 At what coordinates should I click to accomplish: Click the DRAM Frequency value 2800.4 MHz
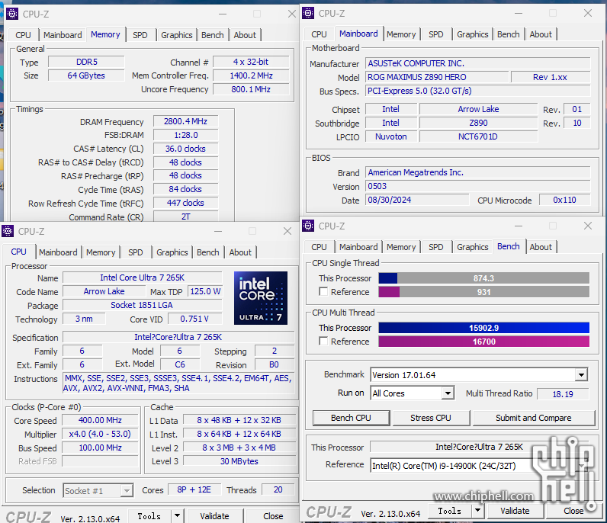coord(186,121)
